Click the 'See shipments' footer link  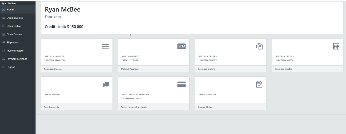(x=52, y=107)
